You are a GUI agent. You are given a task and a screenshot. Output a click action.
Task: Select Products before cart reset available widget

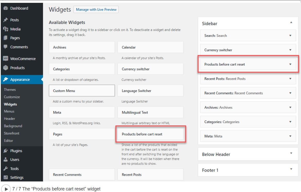pyautogui.click(x=150, y=134)
